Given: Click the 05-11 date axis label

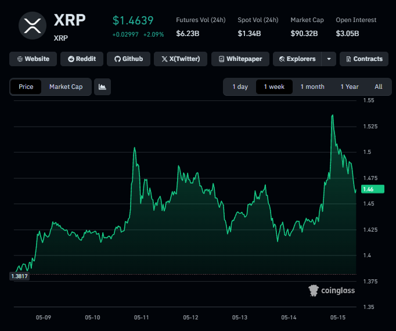Looking at the screenshot, I should 142,318.
